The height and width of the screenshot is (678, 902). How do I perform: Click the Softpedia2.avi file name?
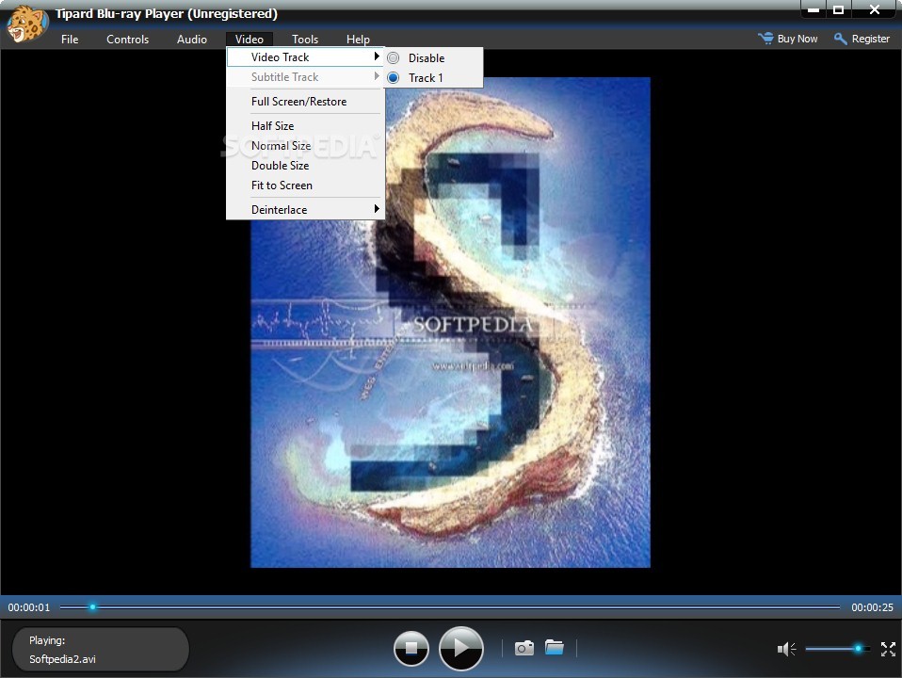pyautogui.click(x=62, y=659)
